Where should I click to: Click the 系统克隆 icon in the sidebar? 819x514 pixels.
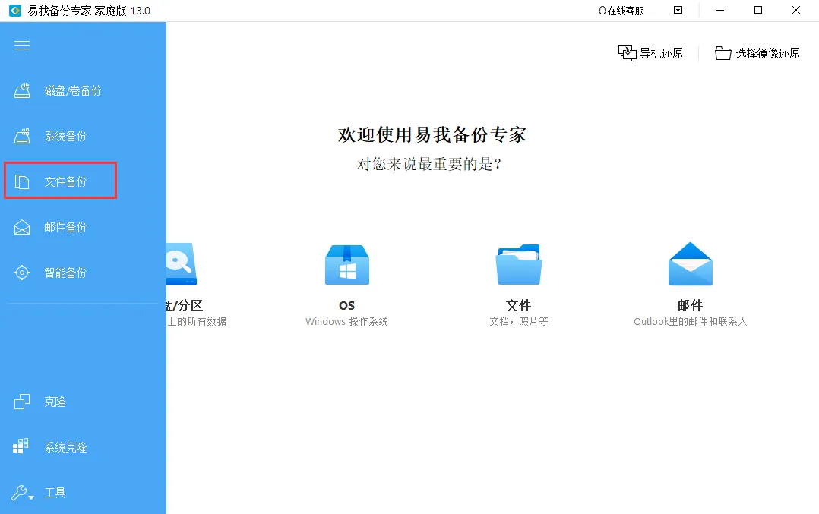(x=21, y=447)
